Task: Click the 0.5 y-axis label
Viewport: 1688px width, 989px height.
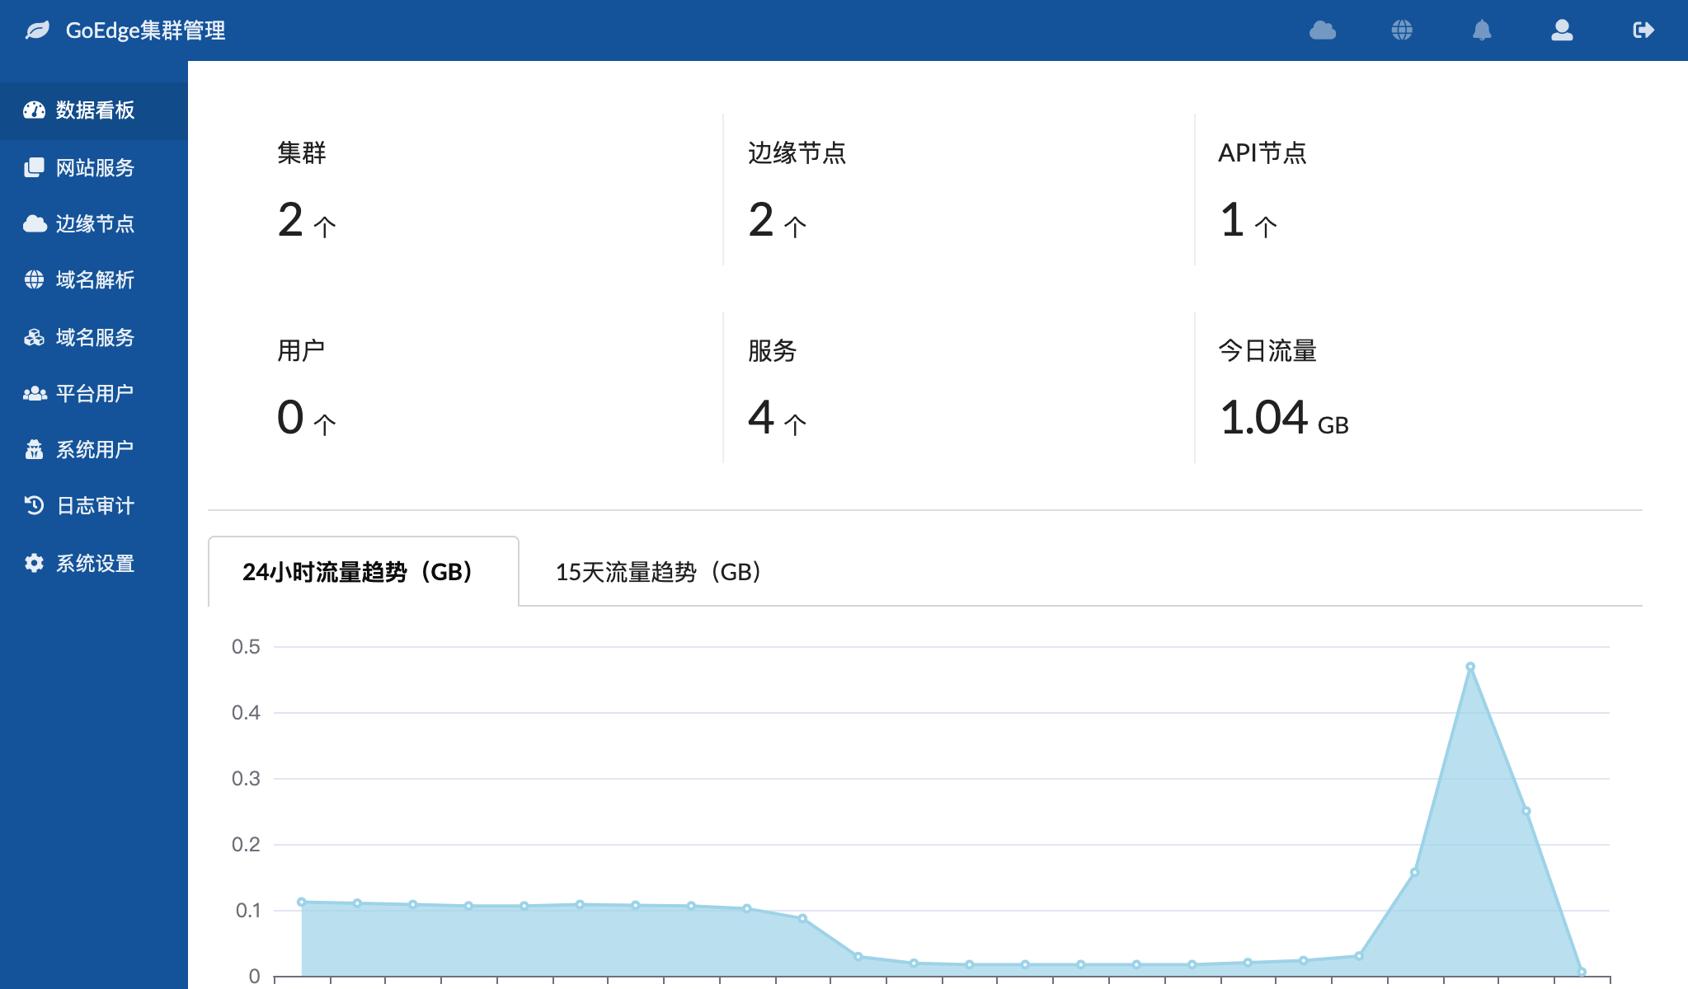Action: [246, 647]
